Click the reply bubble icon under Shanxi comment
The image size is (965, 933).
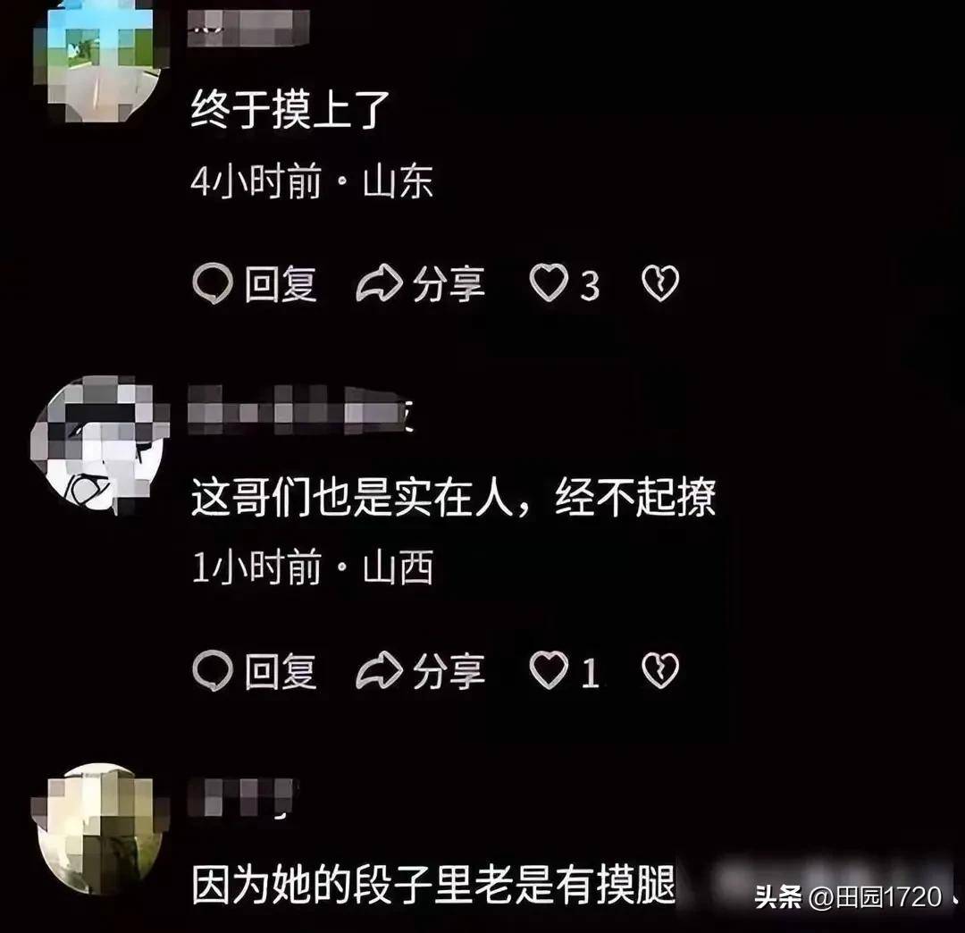(213, 670)
